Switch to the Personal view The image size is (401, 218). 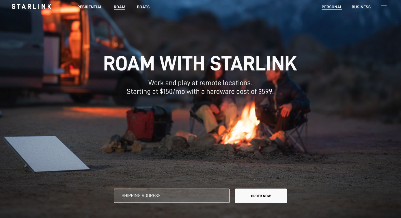point(332,7)
